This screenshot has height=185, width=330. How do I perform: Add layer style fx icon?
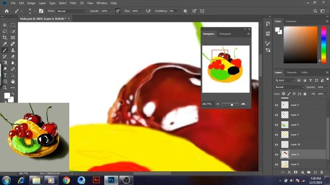coord(289,172)
